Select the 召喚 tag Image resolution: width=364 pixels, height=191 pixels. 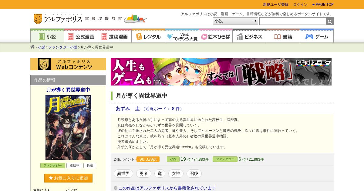click(x=194, y=174)
